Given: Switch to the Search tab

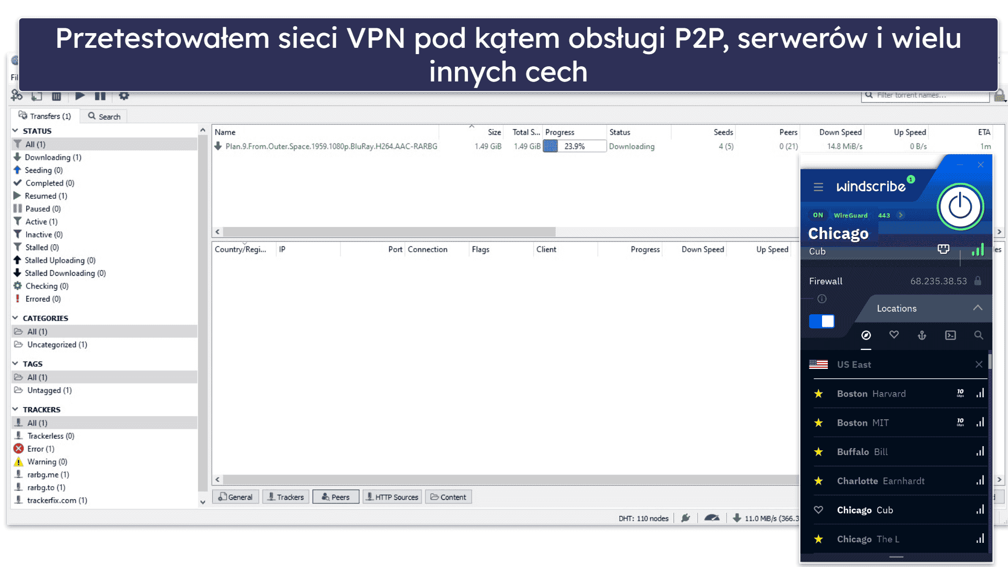Looking at the screenshot, I should (x=104, y=116).
